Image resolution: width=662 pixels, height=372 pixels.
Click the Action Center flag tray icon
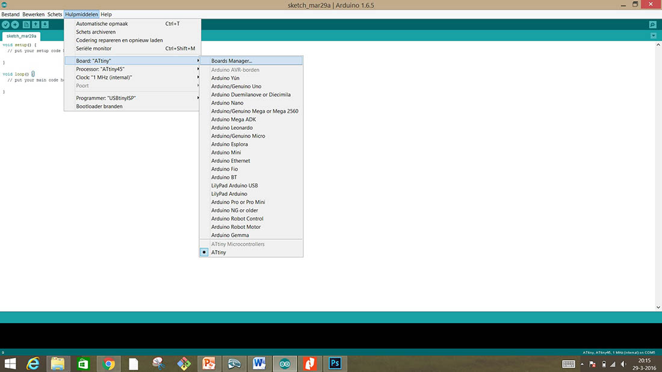(593, 364)
